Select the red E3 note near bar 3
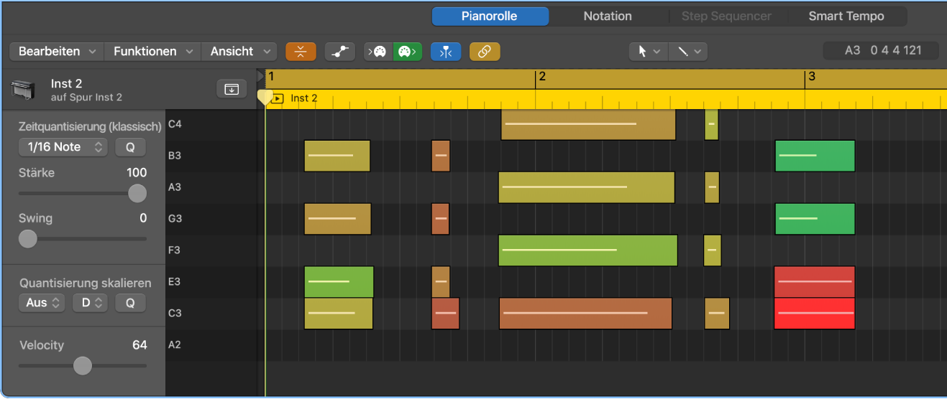The width and height of the screenshot is (947, 399). 815,282
